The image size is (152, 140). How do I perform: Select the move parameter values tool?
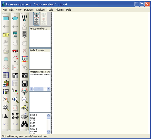pos(25,59)
